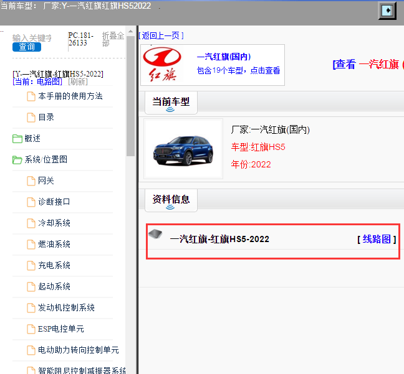Click the gray book icon beside 一汽红旗-红旗HS5-2022
This screenshot has width=404, height=374.
click(x=155, y=234)
